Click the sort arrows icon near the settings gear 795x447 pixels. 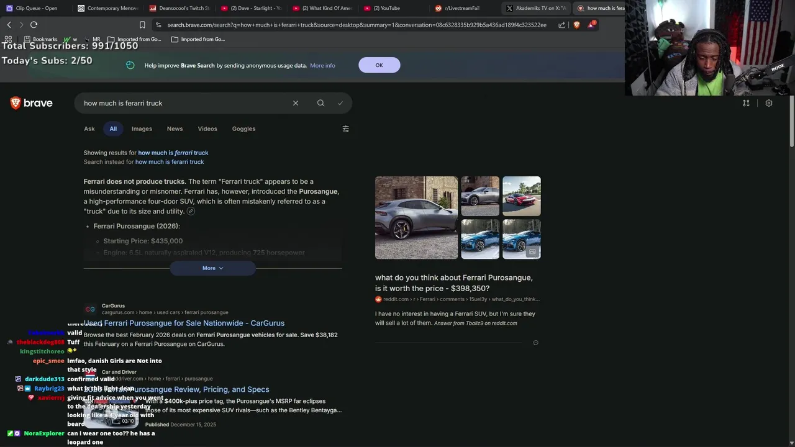coord(746,103)
